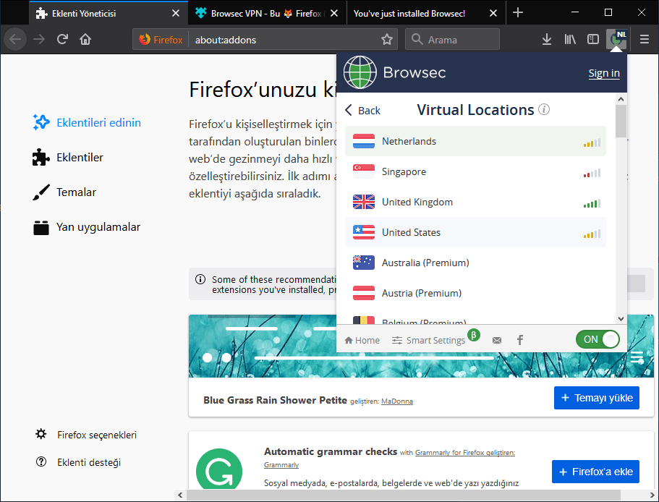Click the Browsec list scroll-down arrow
The width and height of the screenshot is (659, 502).
[621, 319]
